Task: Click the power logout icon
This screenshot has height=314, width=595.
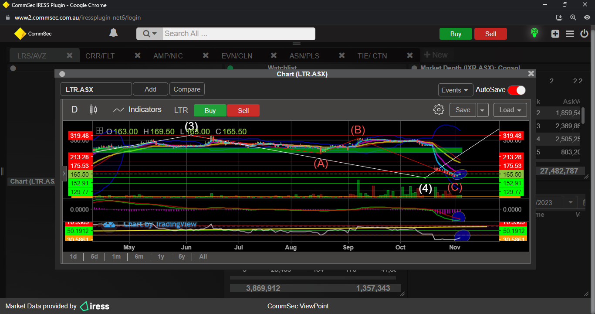Action: 585,34
